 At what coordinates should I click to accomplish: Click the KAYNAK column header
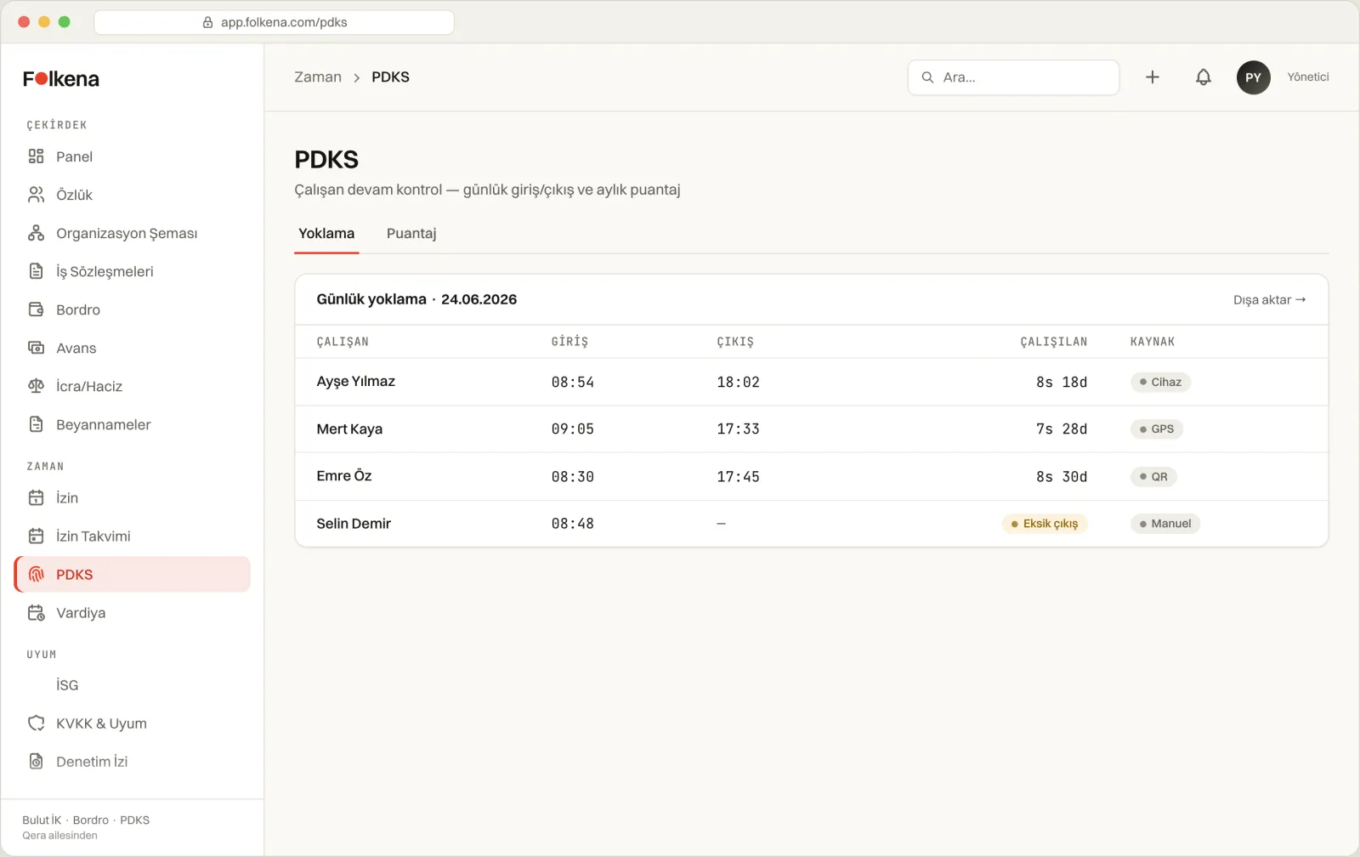pyautogui.click(x=1153, y=342)
